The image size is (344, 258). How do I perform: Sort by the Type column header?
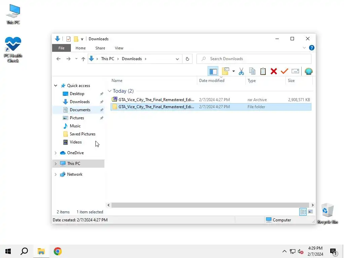tap(265, 81)
